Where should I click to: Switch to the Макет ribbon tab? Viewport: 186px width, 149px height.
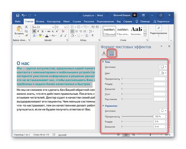pyautogui.click(x=66, y=21)
